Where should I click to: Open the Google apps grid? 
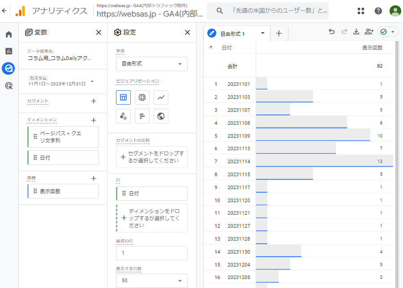(x=361, y=11)
